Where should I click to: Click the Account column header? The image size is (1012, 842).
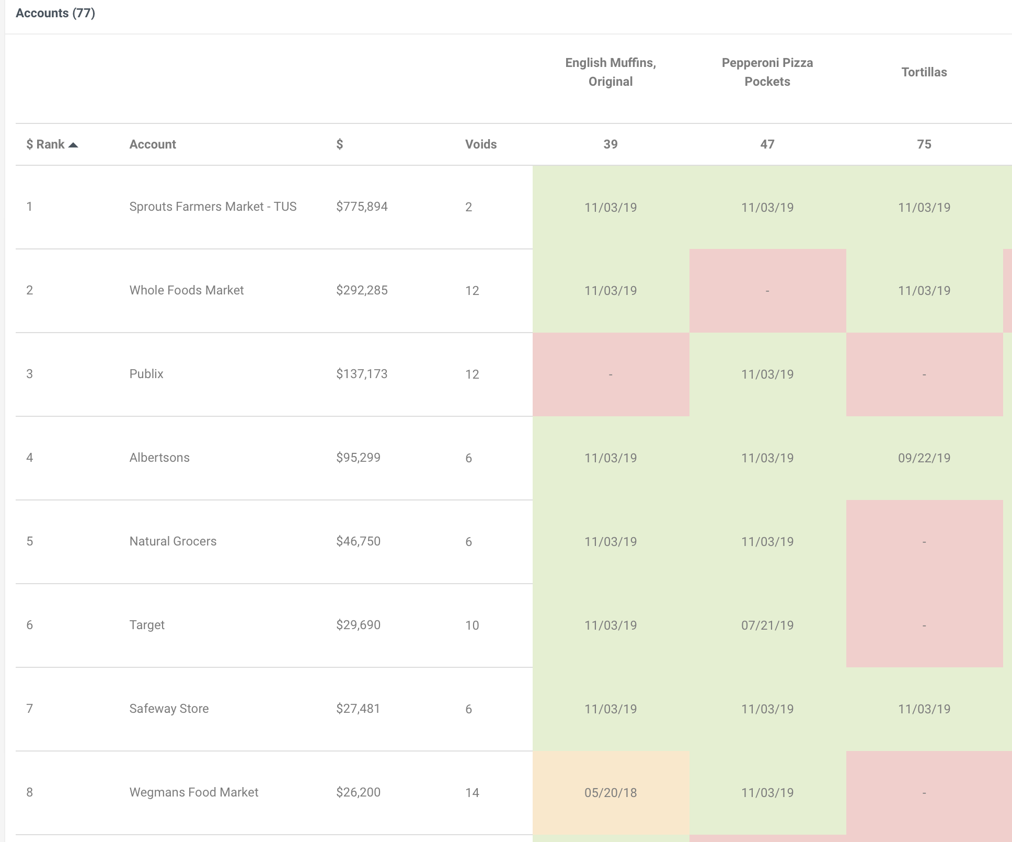click(x=153, y=144)
